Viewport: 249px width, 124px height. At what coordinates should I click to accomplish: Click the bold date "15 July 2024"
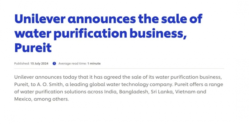pos(39,64)
